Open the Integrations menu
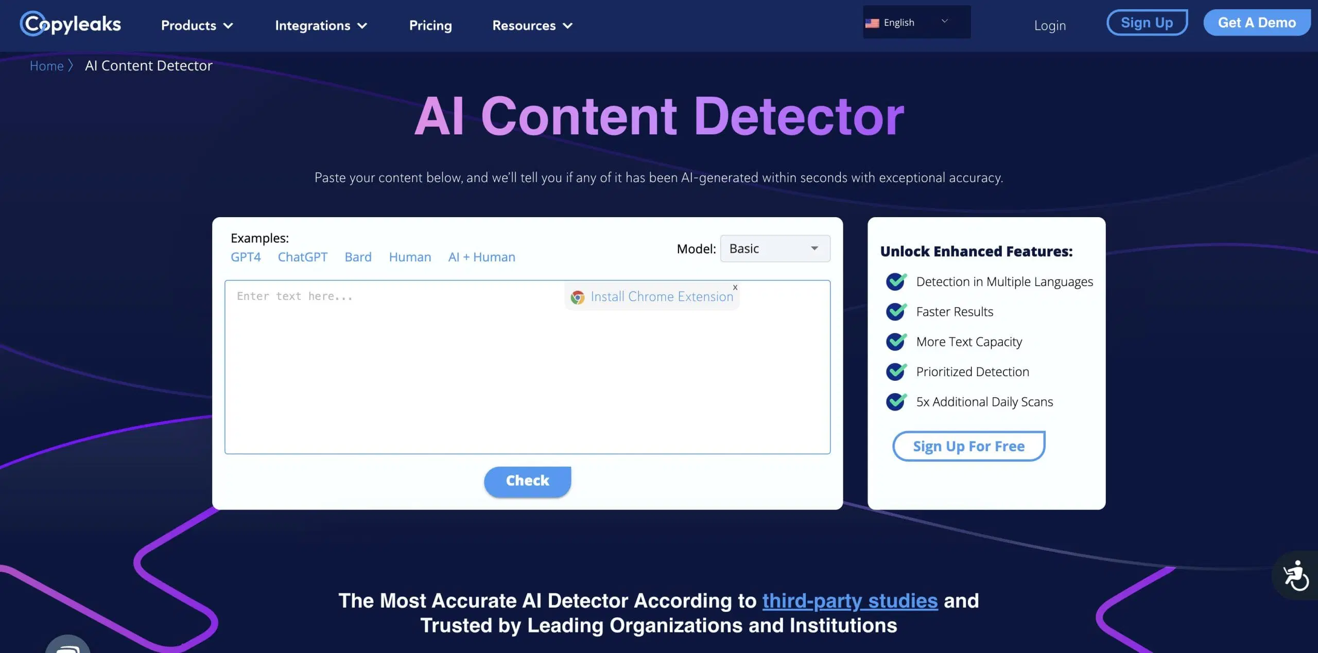The height and width of the screenshot is (653, 1318). (x=321, y=25)
